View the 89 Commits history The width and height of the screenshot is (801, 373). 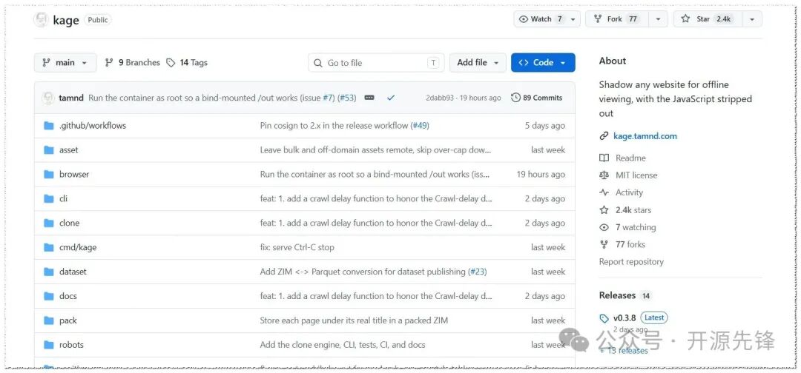tap(536, 98)
